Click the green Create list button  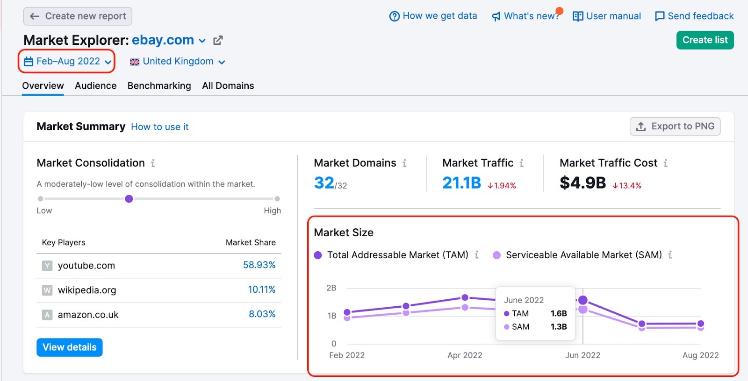(x=705, y=40)
